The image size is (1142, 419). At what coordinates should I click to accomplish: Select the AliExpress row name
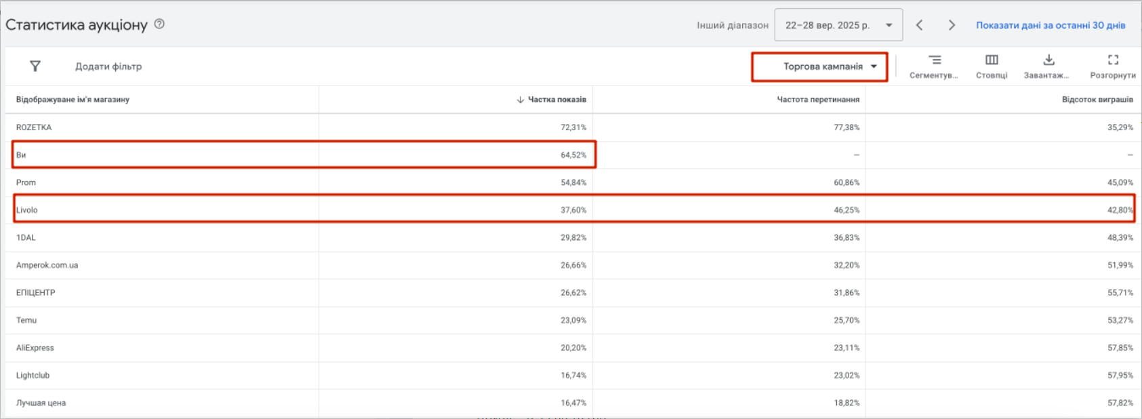pyautogui.click(x=35, y=348)
